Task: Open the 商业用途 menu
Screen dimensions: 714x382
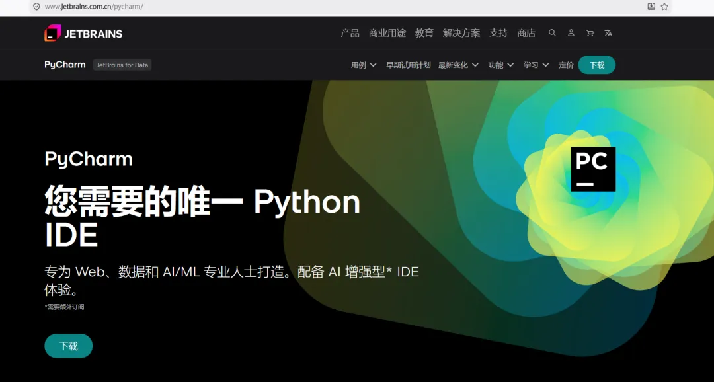Action: click(x=387, y=33)
